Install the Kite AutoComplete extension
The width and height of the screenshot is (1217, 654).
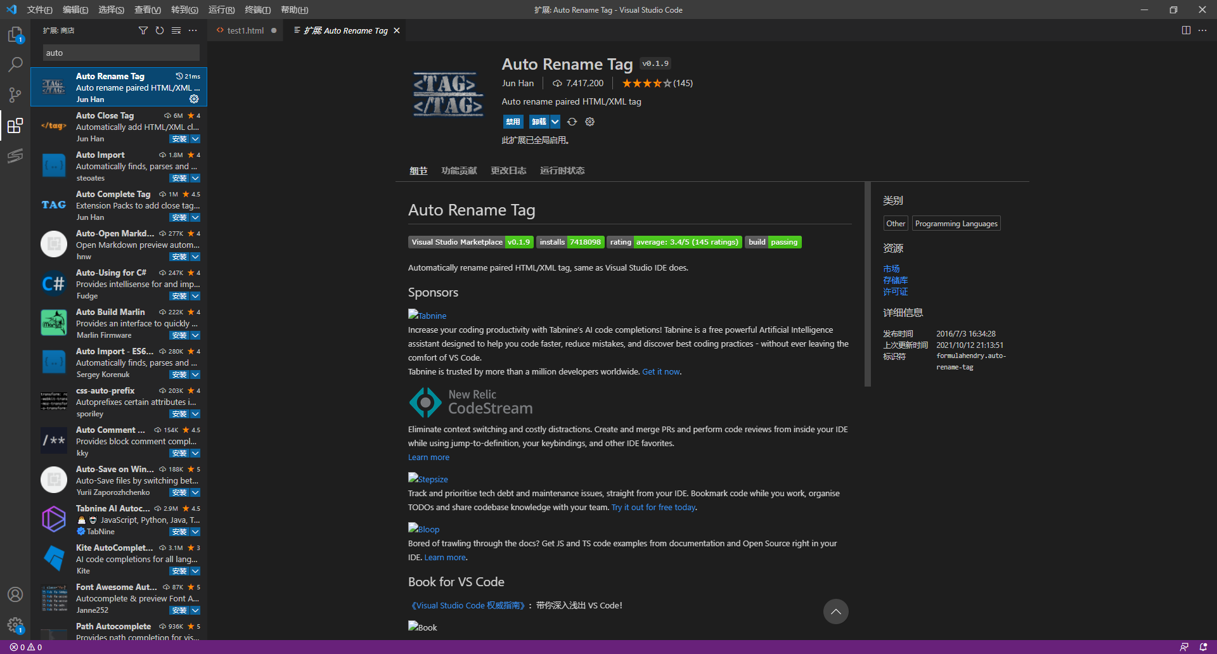point(179,571)
